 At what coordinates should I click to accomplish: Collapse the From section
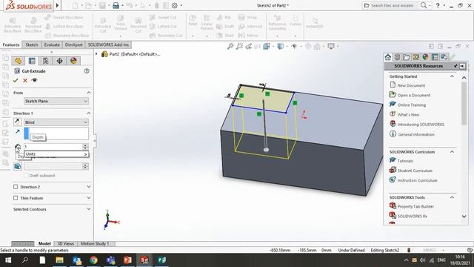coord(89,93)
